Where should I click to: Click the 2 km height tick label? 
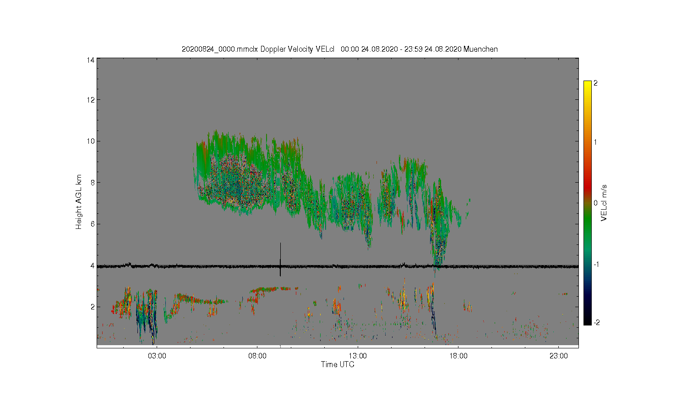[93, 307]
